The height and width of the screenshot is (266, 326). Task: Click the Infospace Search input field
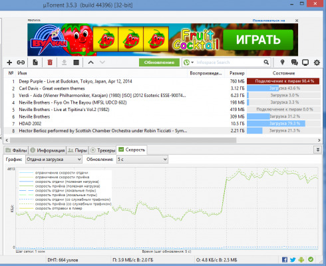click(x=228, y=63)
